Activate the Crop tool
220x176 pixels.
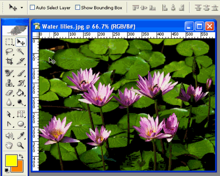[x=9, y=61]
